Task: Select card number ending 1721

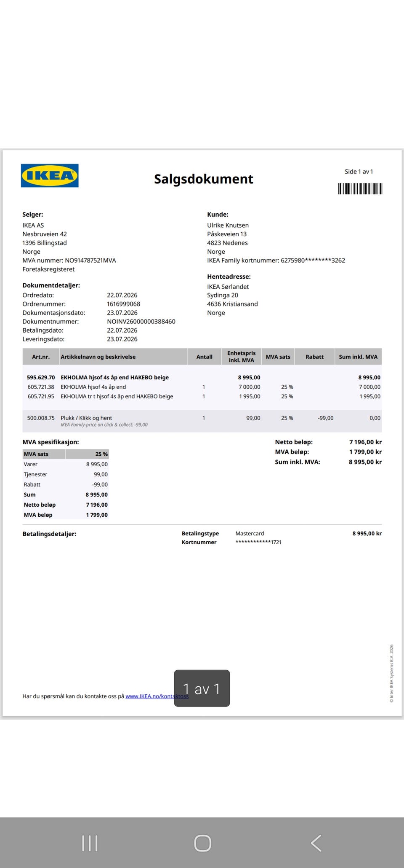Action: (x=258, y=543)
